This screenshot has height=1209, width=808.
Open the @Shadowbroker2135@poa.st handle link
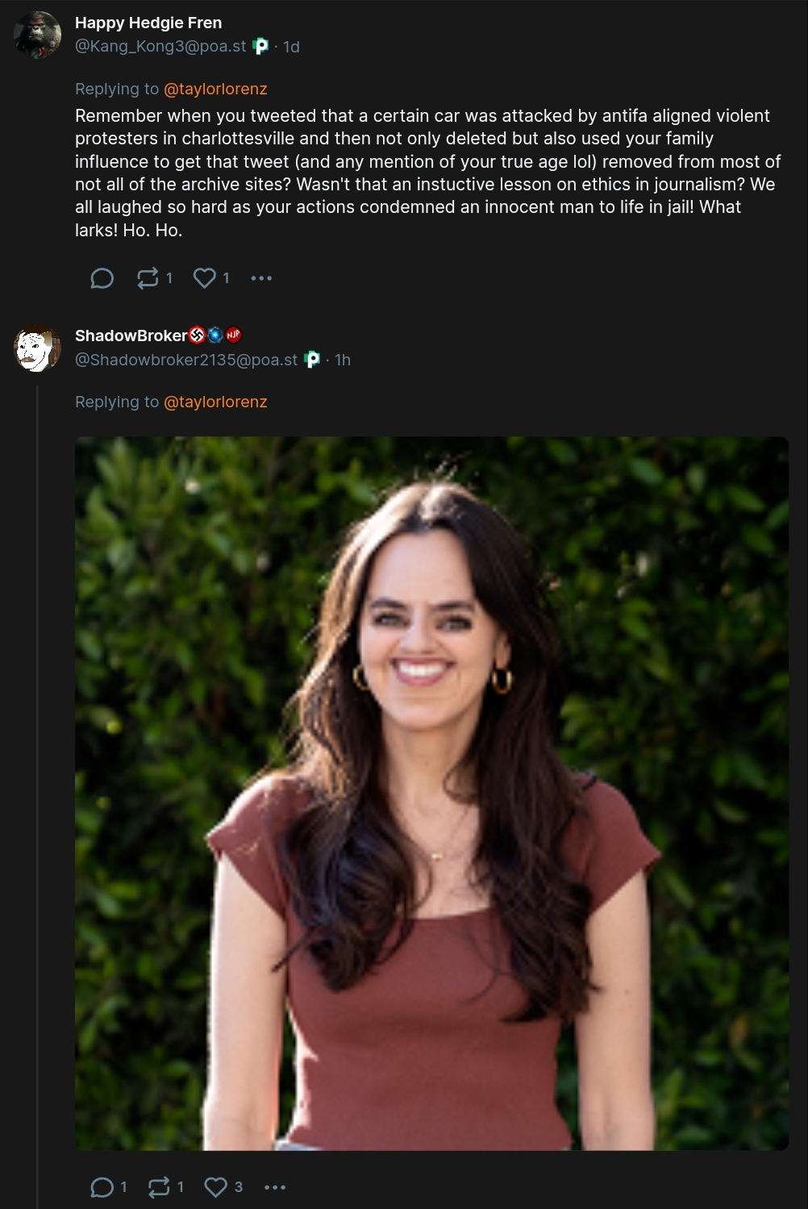coord(186,360)
